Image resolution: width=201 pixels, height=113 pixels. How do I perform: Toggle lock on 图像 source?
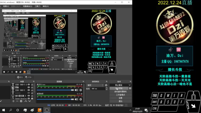tap(32, 87)
